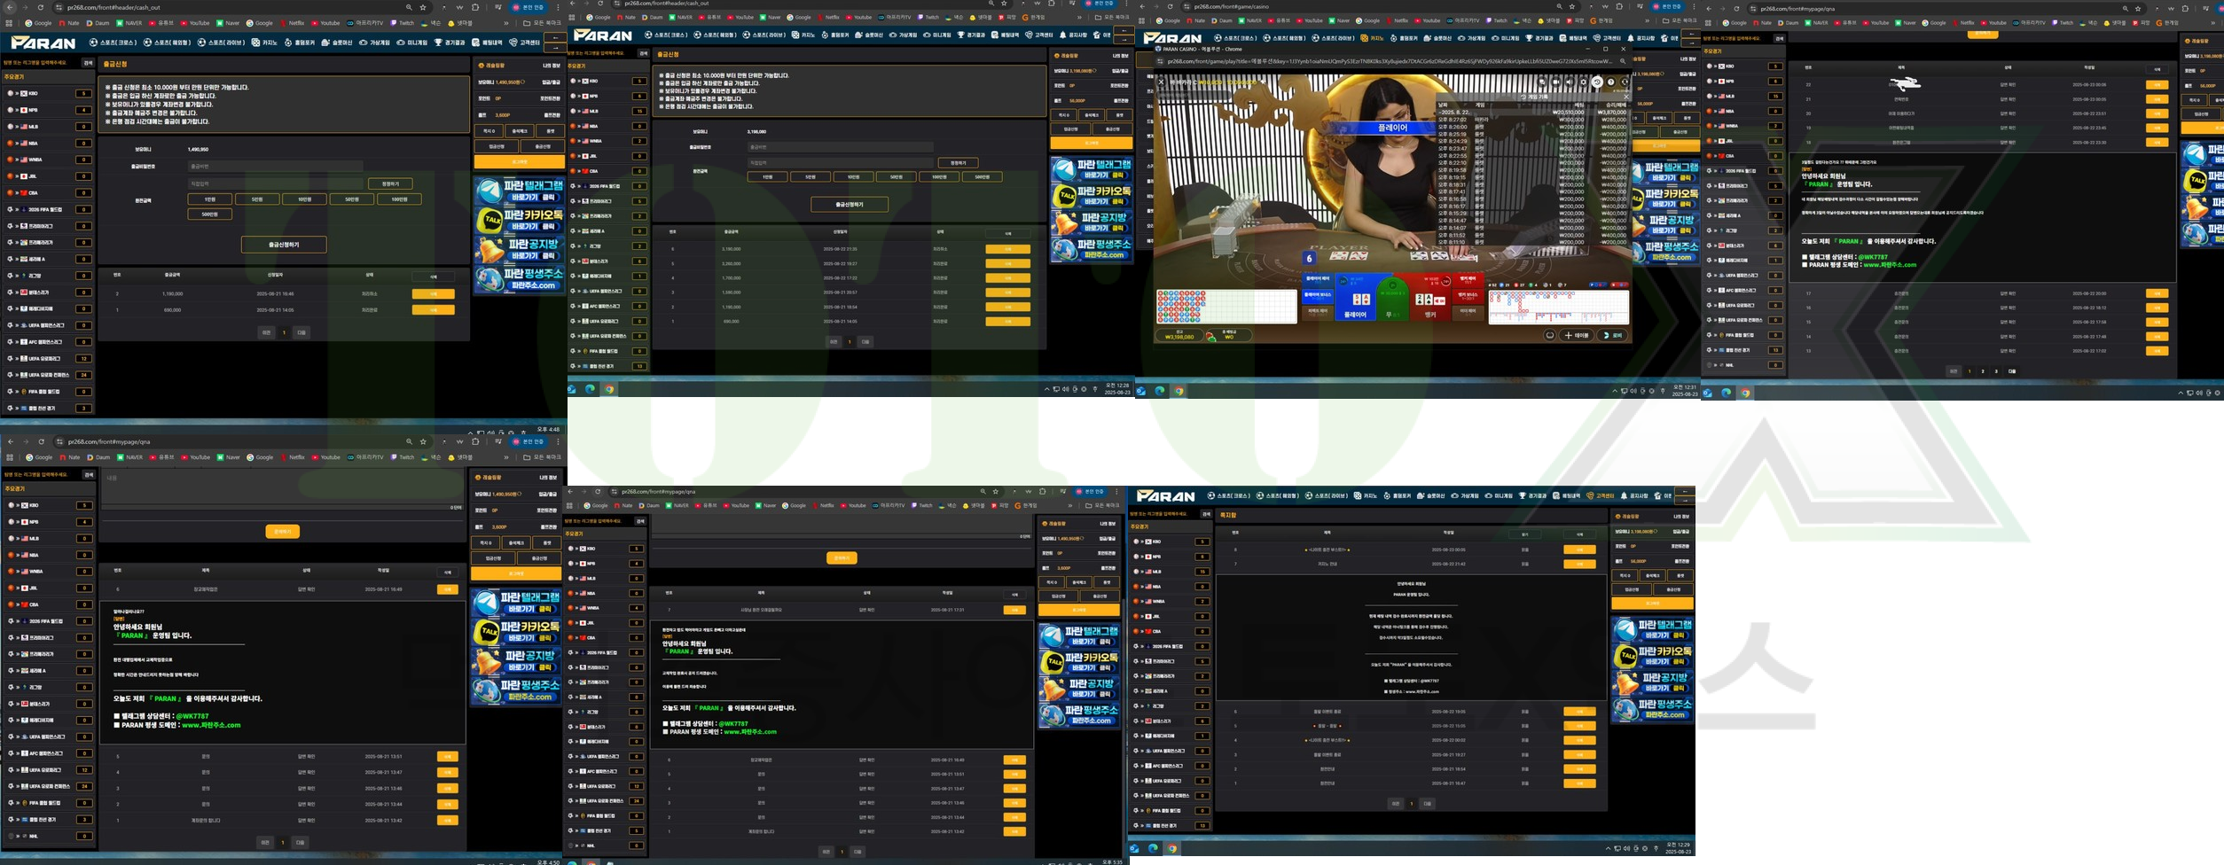Bookmark star icon in 1,490,950 cash_out window
The image size is (2224, 865).
pos(423,7)
